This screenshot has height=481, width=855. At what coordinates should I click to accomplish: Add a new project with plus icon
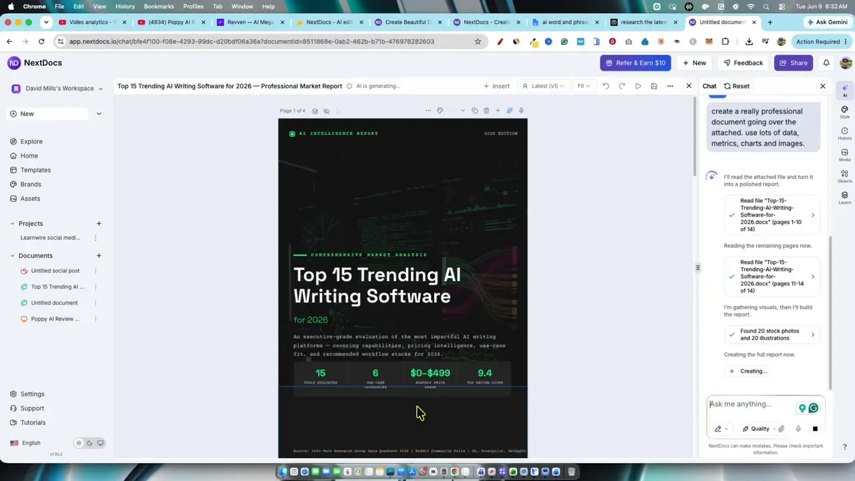99,223
